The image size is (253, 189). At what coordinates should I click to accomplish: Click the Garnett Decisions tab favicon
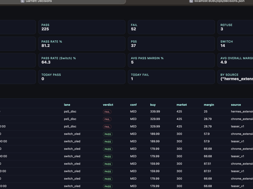[23, 1]
